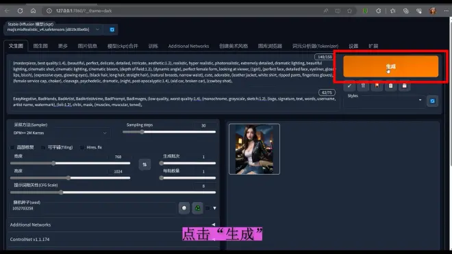Open the 扩展 tab

point(373,46)
